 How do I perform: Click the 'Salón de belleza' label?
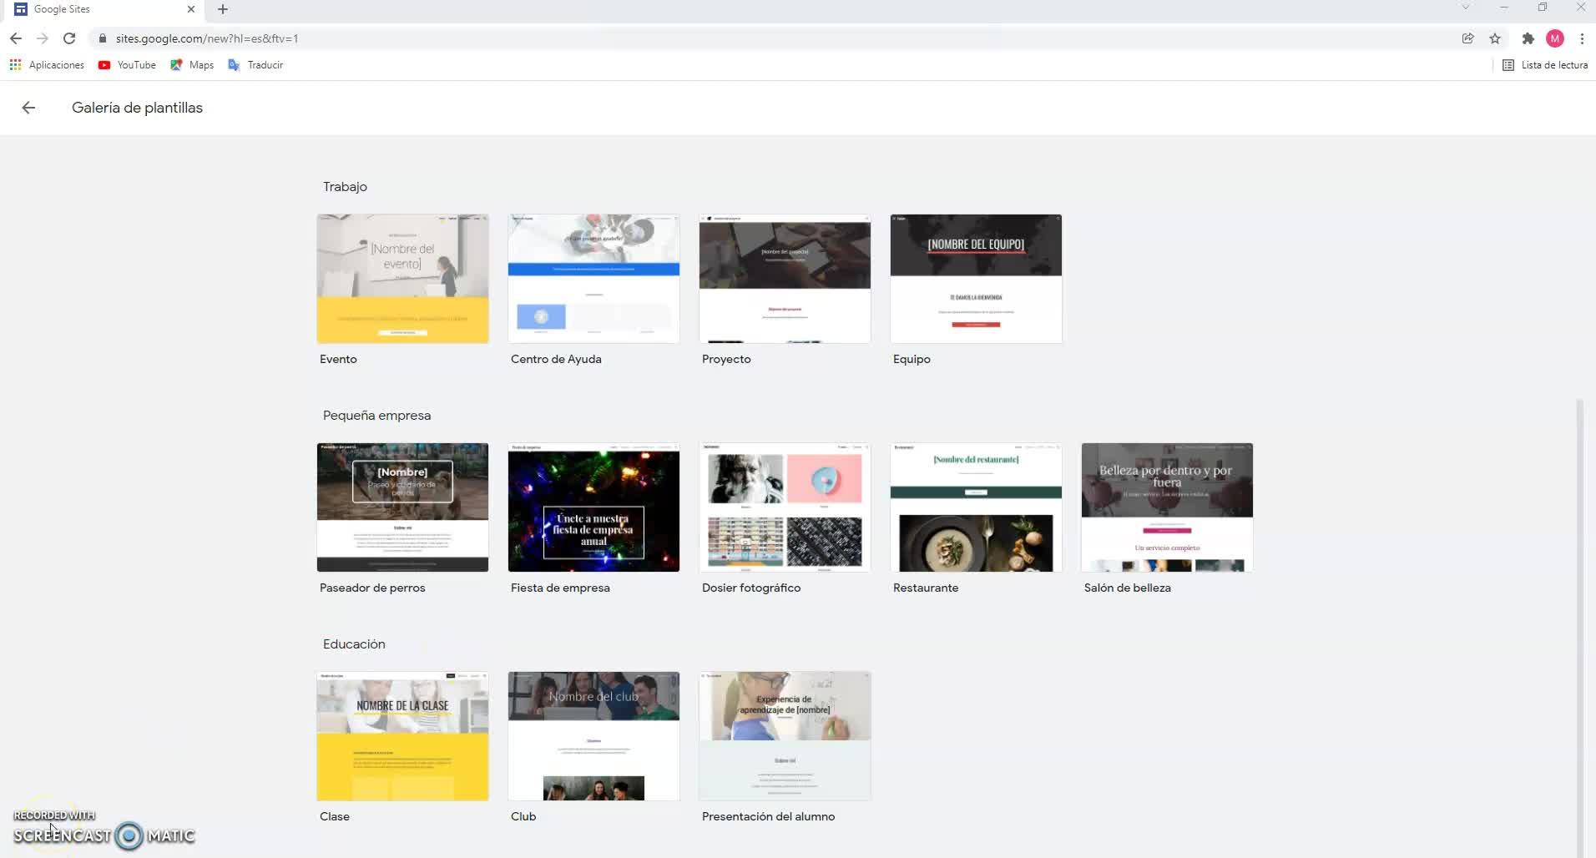[x=1128, y=588]
